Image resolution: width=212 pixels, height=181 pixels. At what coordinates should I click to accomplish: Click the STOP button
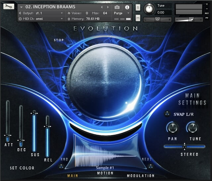click(x=59, y=40)
